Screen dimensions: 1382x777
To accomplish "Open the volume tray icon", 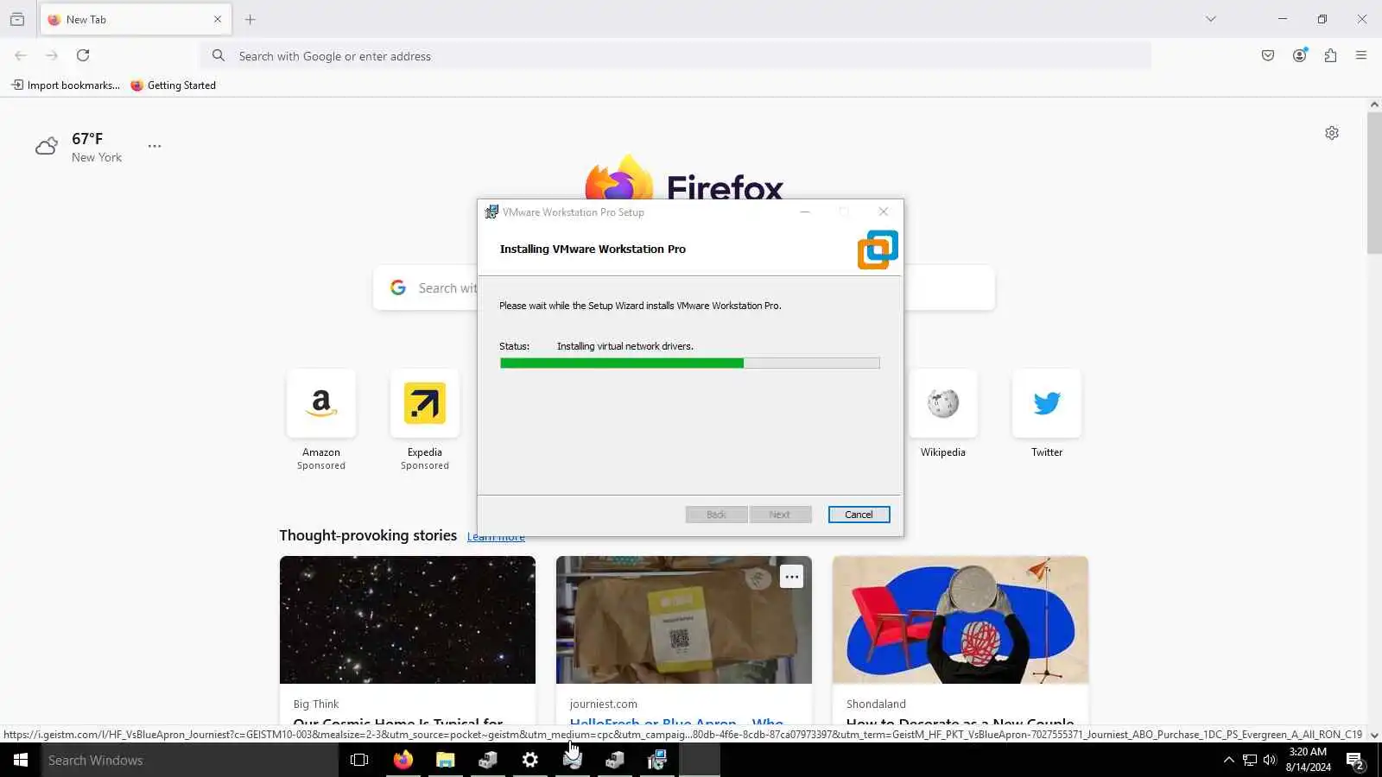I will point(1270,760).
